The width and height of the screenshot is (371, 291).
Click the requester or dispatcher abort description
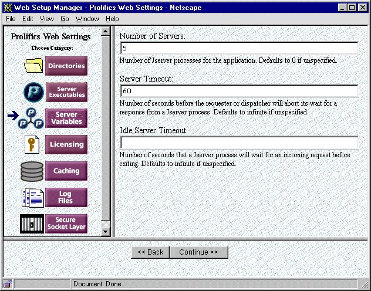tap(228, 107)
